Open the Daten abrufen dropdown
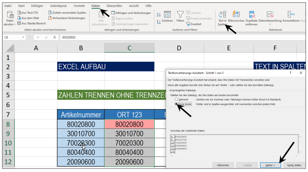 [10, 18]
